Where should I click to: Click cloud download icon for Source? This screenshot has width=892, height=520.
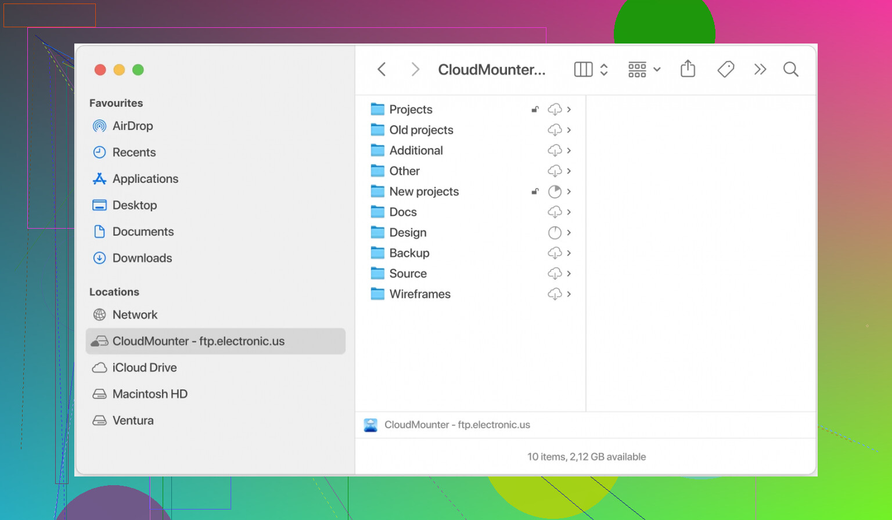(x=555, y=273)
